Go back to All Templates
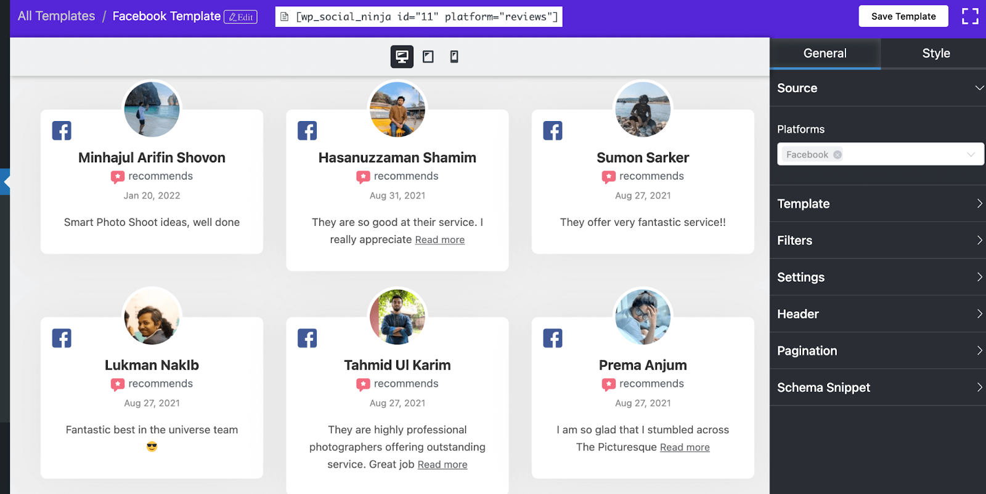 coord(56,16)
